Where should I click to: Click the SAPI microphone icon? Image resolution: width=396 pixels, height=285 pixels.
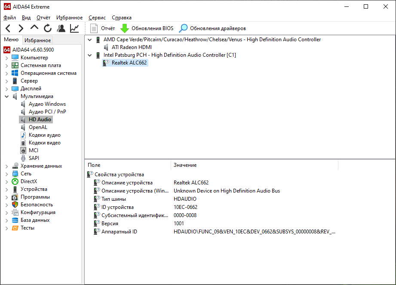[23, 158]
